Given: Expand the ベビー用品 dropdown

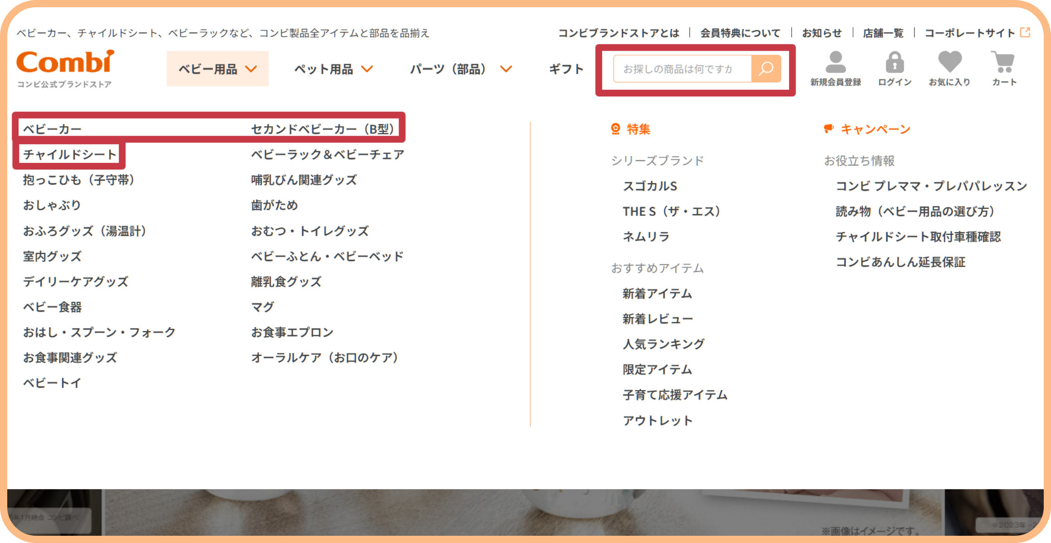Looking at the screenshot, I should pyautogui.click(x=217, y=69).
